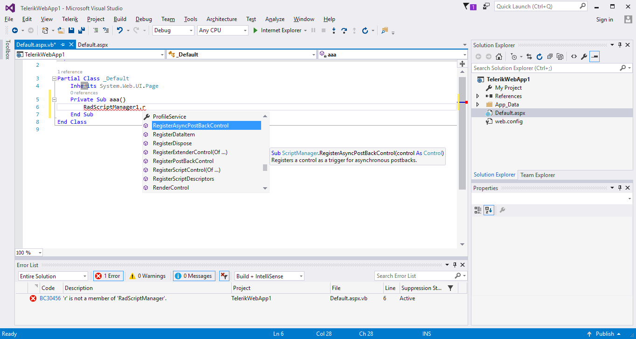Open the Toolbox side panel tab
The height and width of the screenshot is (339, 636).
(7, 49)
